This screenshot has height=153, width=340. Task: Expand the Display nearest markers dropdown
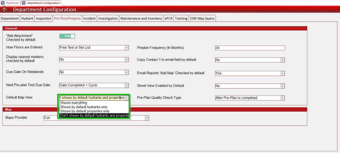126,59
